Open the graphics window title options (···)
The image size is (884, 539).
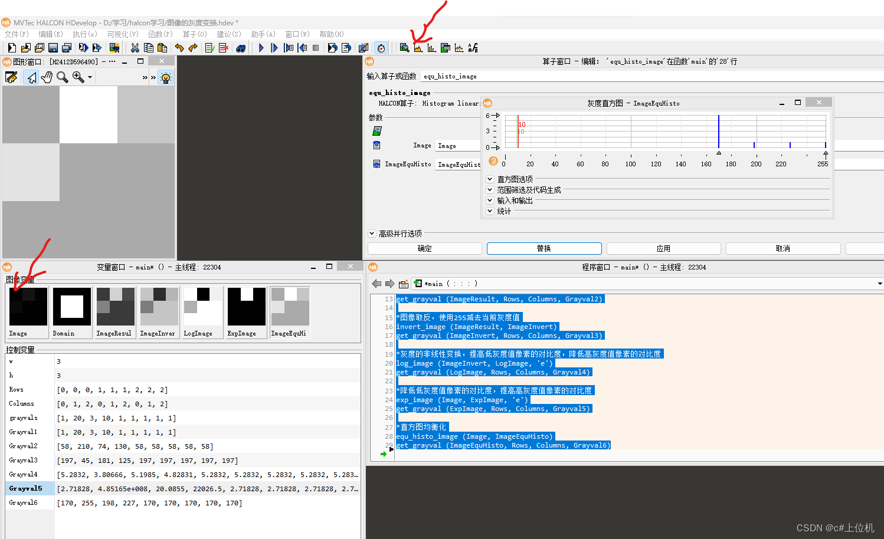click(x=112, y=61)
